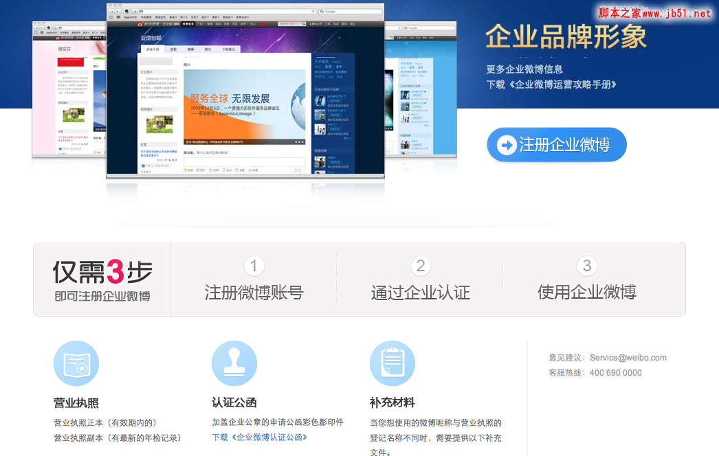Click the 营业执照副本（有最新的年检记录）line
719x456 pixels.
(x=118, y=437)
